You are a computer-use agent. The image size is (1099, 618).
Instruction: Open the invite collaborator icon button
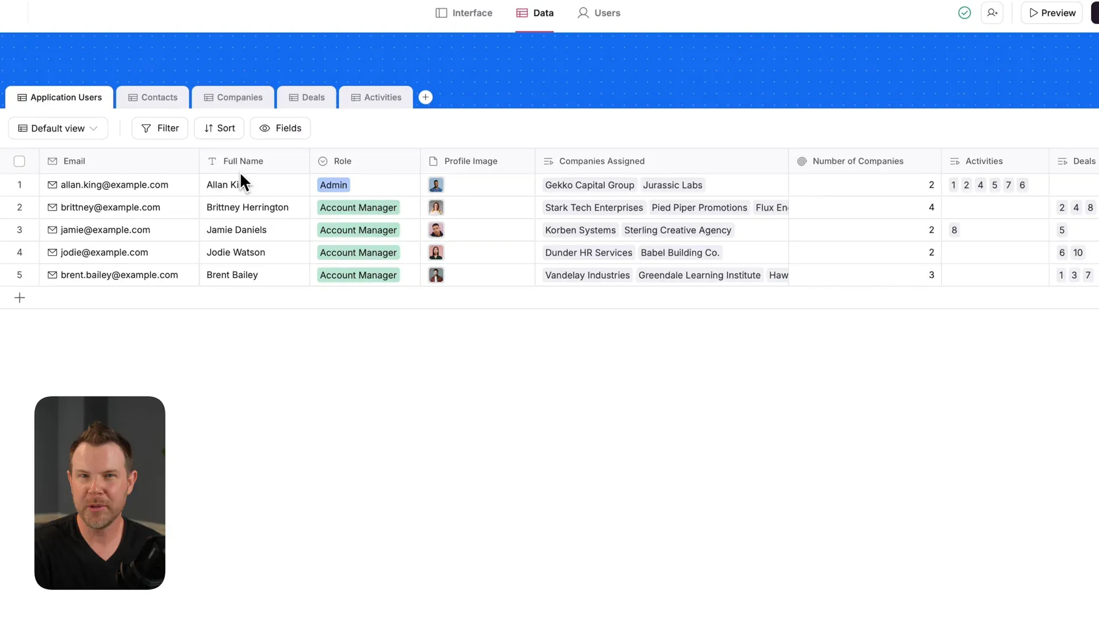pyautogui.click(x=993, y=13)
